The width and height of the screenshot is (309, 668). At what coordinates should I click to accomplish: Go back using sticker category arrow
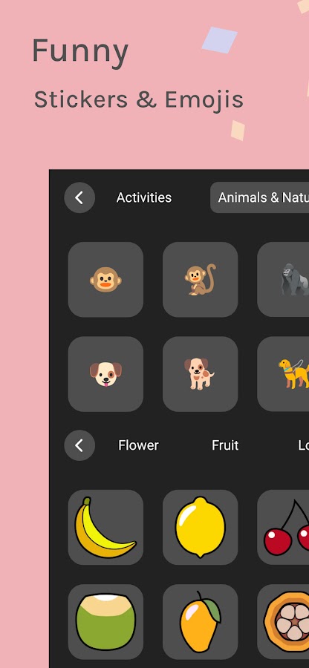(x=79, y=445)
